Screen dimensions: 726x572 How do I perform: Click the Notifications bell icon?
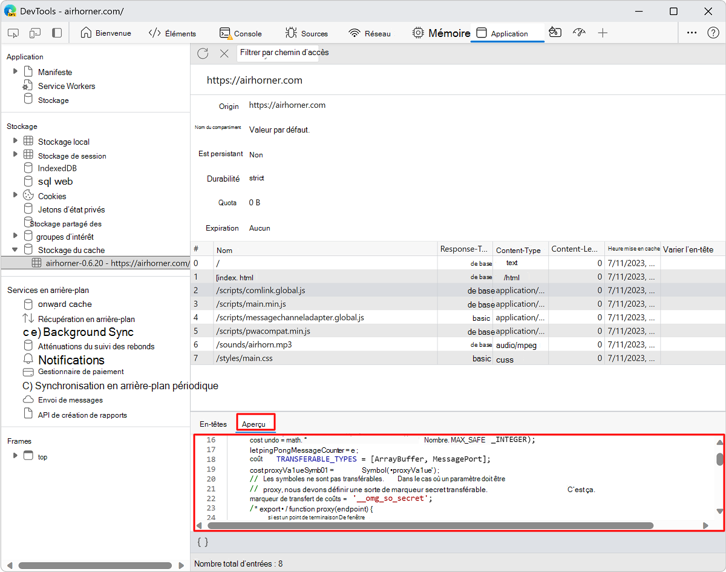click(28, 360)
